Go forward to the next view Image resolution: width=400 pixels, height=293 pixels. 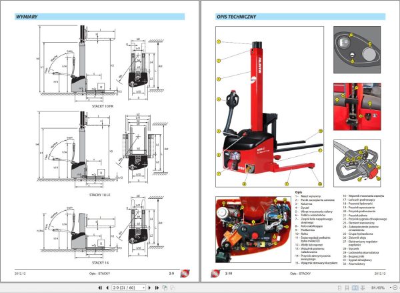coord(173,288)
